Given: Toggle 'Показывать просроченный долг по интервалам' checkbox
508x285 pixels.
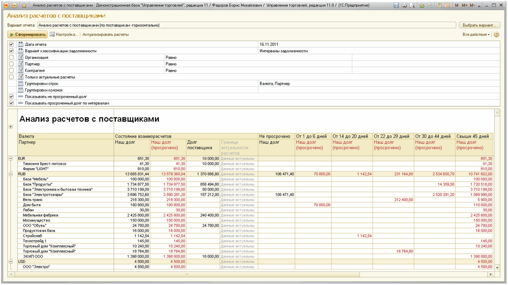Looking at the screenshot, I should 11,103.
